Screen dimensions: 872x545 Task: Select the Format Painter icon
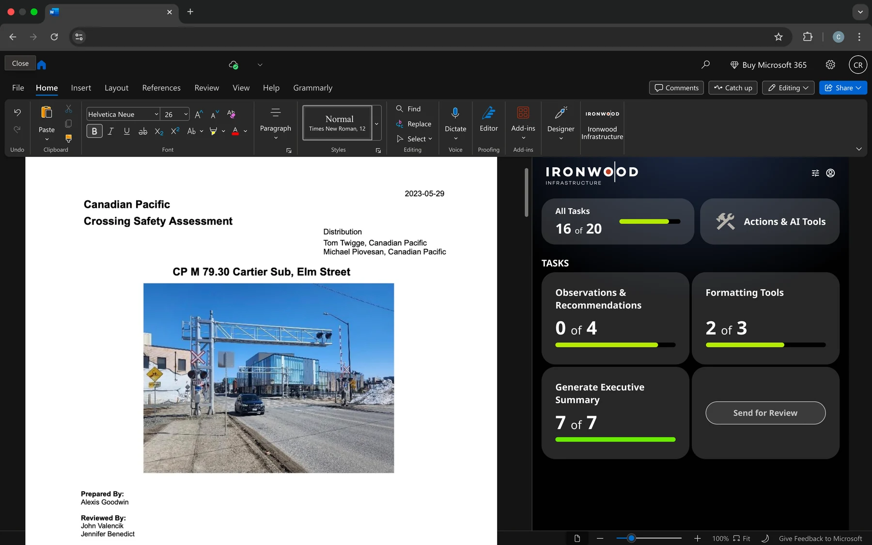(x=68, y=139)
